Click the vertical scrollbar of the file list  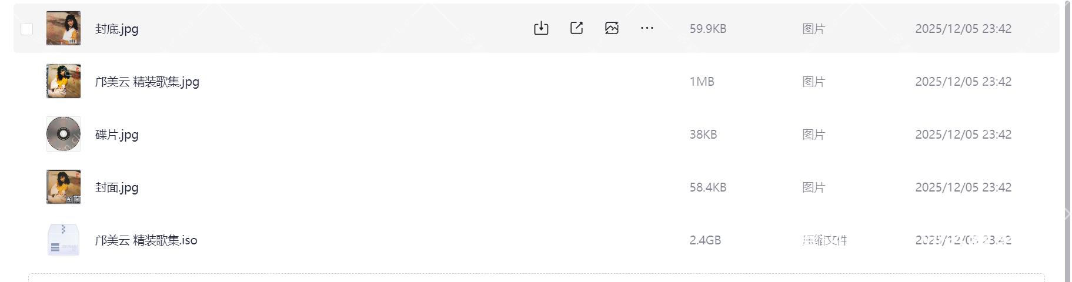tap(1067, 141)
